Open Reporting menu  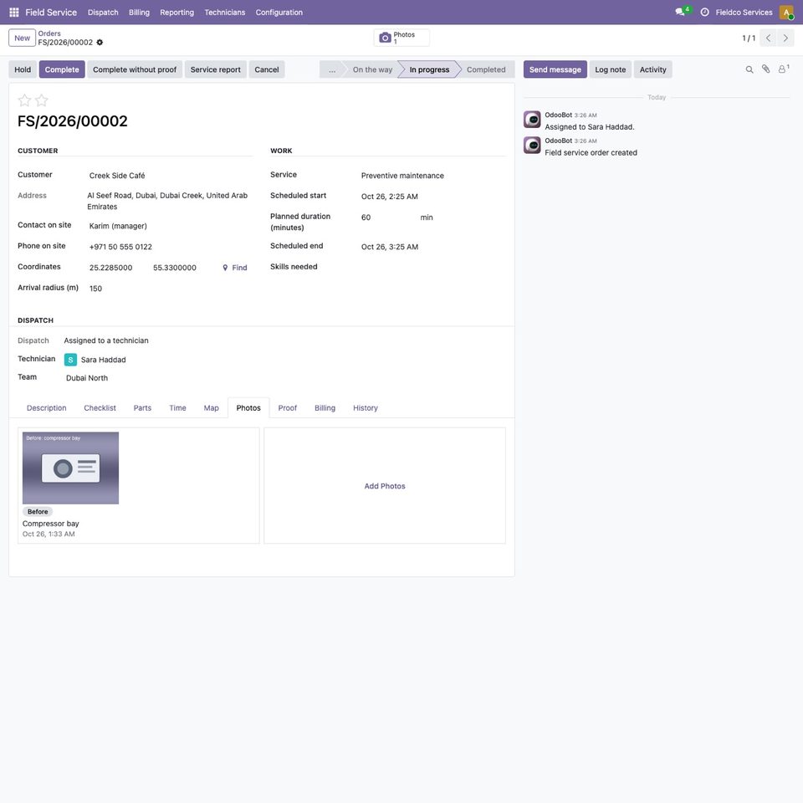(x=177, y=13)
